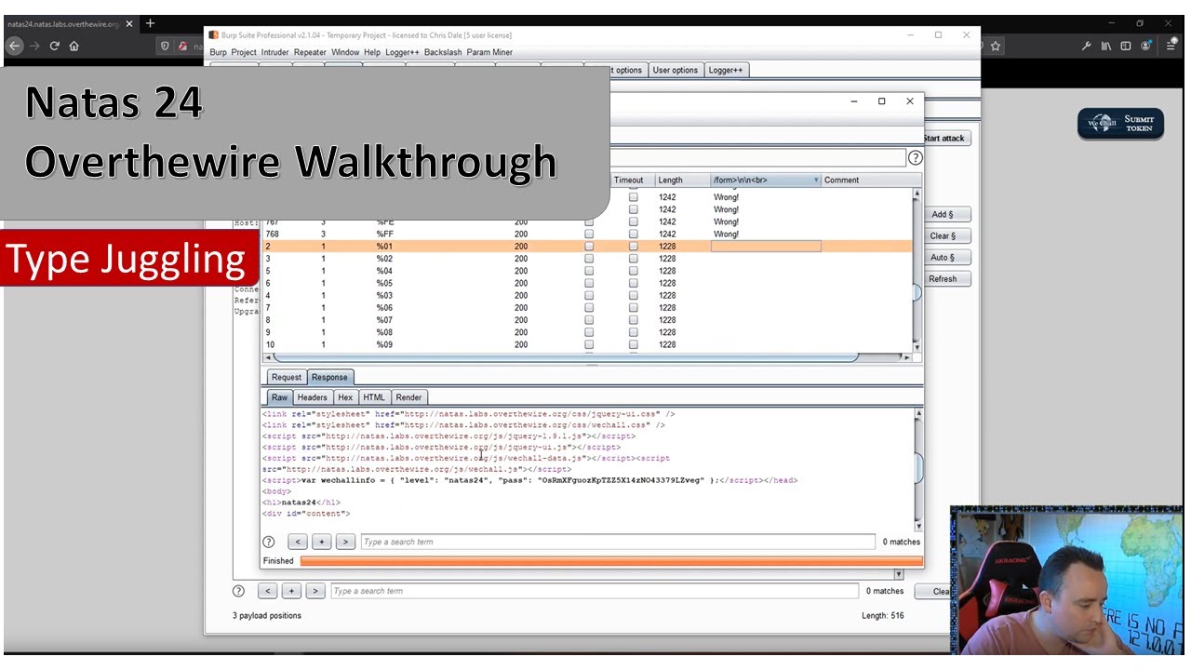Toggle Timeout checkbox for payload %02 row

(633, 259)
